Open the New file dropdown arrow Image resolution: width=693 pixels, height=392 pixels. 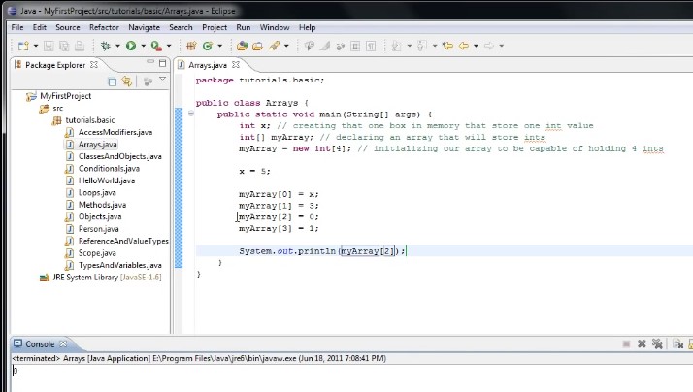pyautogui.click(x=34, y=46)
